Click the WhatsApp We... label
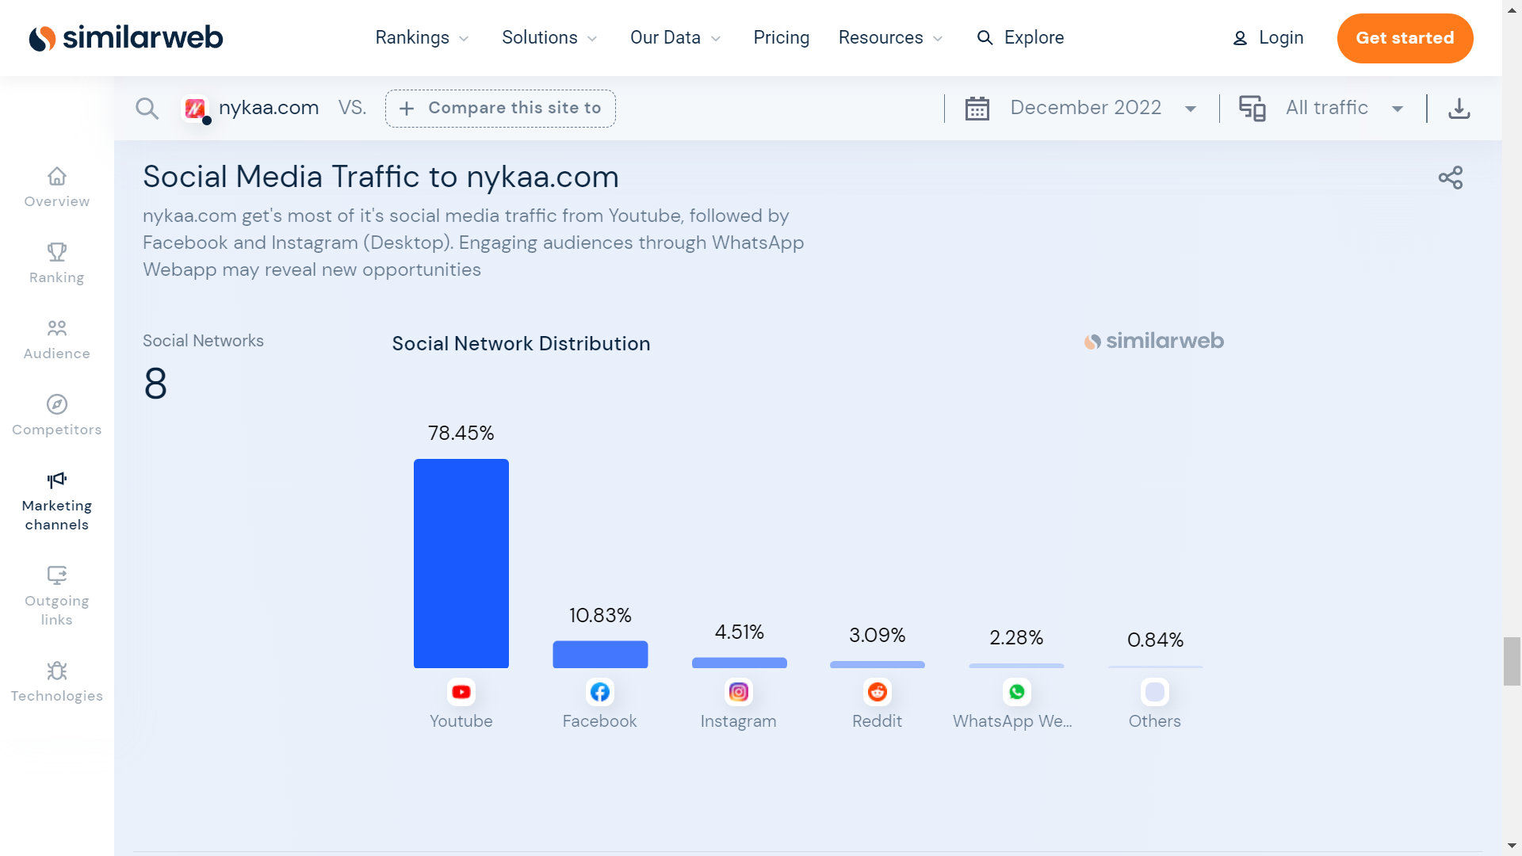Image resolution: width=1522 pixels, height=856 pixels. point(1012,721)
